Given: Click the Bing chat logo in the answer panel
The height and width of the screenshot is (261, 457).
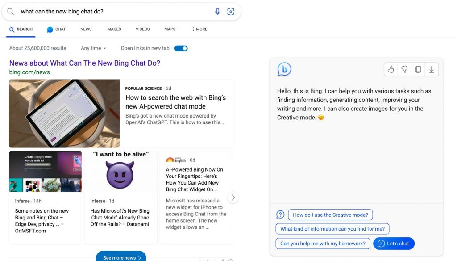Looking at the screenshot, I should [x=284, y=69].
